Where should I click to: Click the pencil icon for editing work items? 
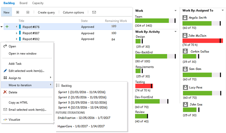pos(5,71)
